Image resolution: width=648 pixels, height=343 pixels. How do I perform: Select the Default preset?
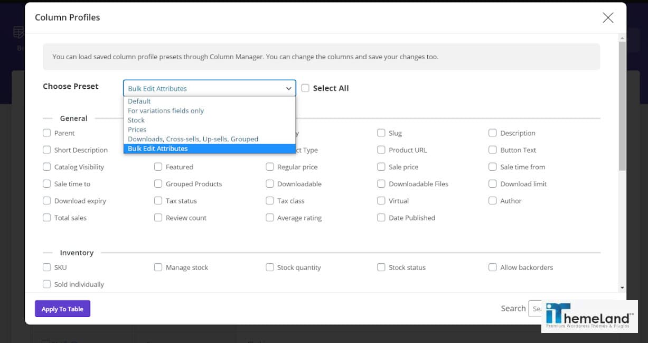138,101
